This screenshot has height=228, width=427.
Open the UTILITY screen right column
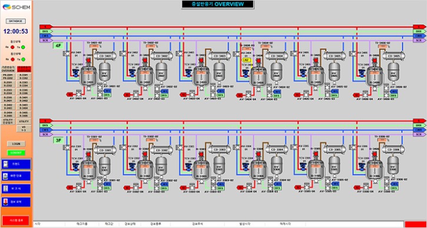click(24, 121)
